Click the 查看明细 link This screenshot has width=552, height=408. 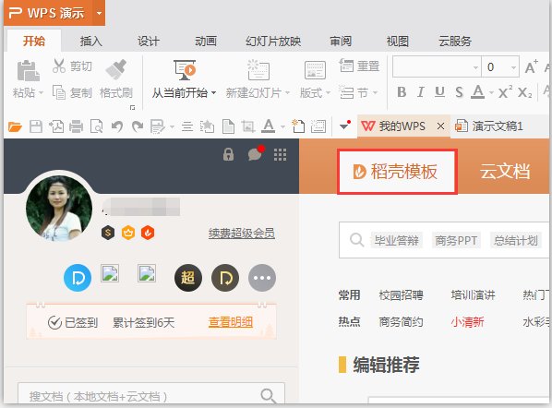coord(231,322)
